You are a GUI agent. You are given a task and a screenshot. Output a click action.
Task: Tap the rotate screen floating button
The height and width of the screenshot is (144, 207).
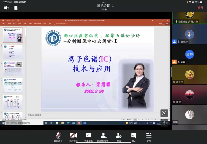click(164, 113)
